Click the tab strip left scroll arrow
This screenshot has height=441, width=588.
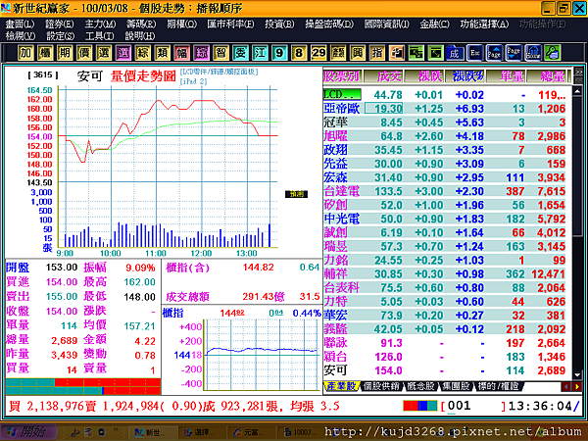565,386
